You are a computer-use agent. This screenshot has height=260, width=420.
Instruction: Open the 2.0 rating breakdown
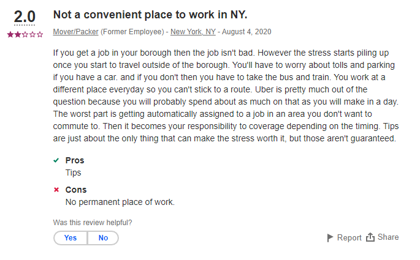[x=25, y=17]
